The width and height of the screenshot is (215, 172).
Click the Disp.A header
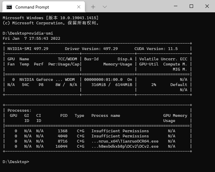coord(125,59)
